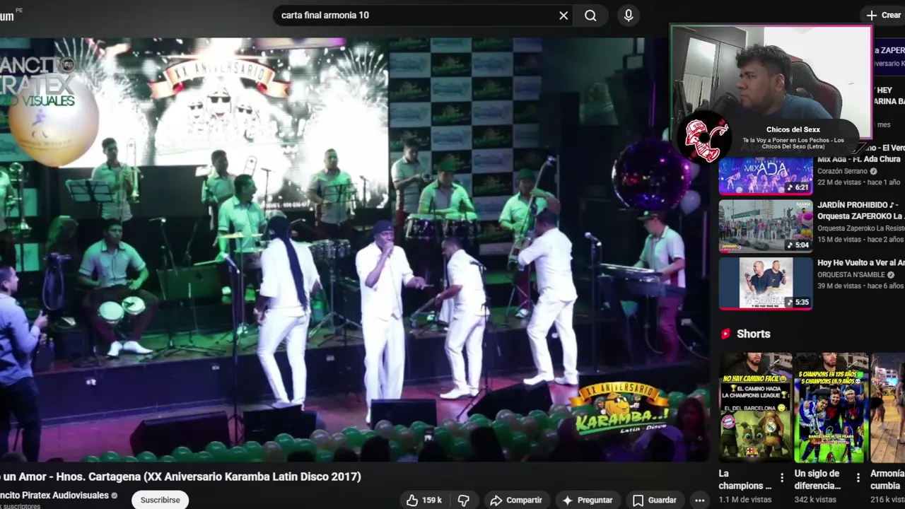
Task: Open the Preguntar AI button
Action: point(587,500)
